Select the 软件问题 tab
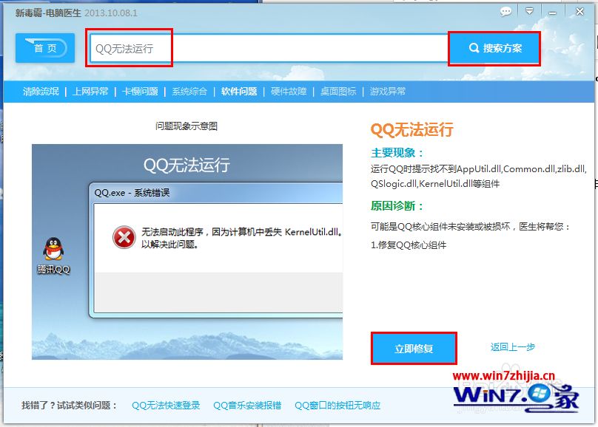This screenshot has height=427, width=598. (239, 92)
